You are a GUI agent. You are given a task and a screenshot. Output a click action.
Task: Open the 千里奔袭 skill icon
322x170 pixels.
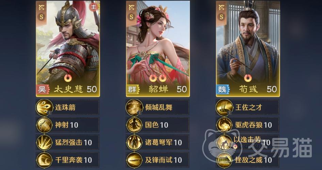pos(44,160)
